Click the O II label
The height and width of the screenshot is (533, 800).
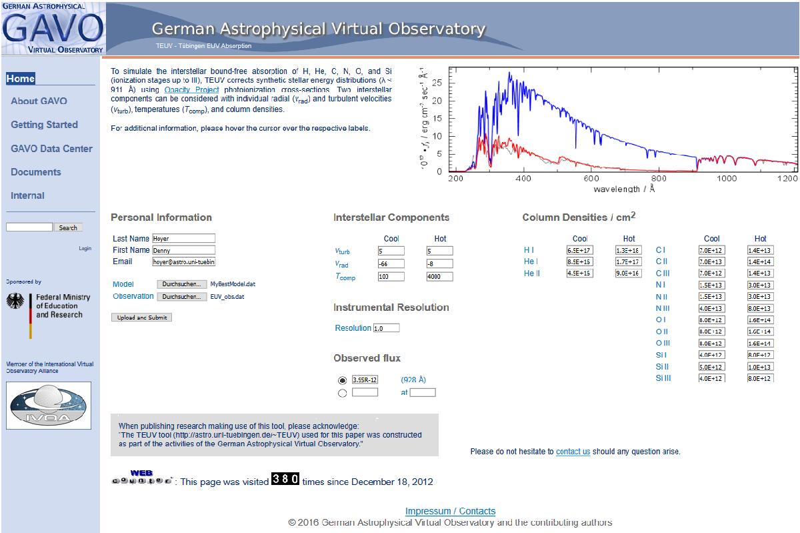point(661,332)
